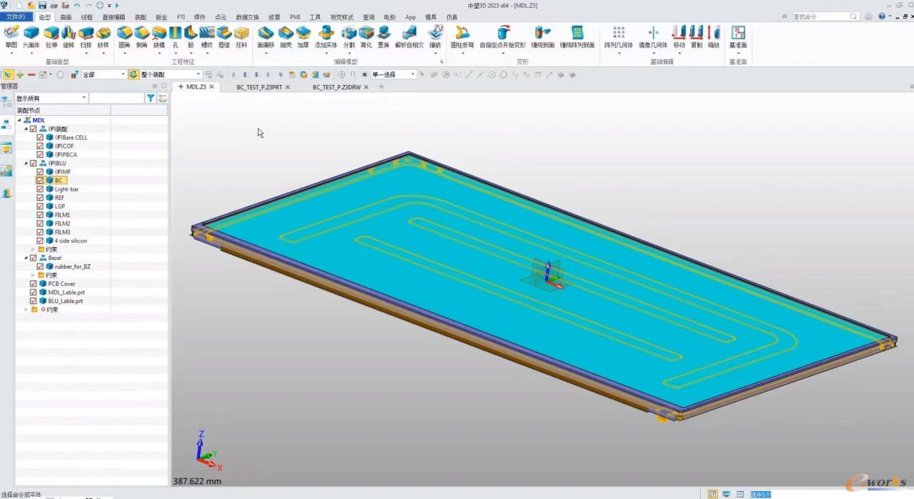Open the 曲面 ribbon tab

pyautogui.click(x=66, y=17)
